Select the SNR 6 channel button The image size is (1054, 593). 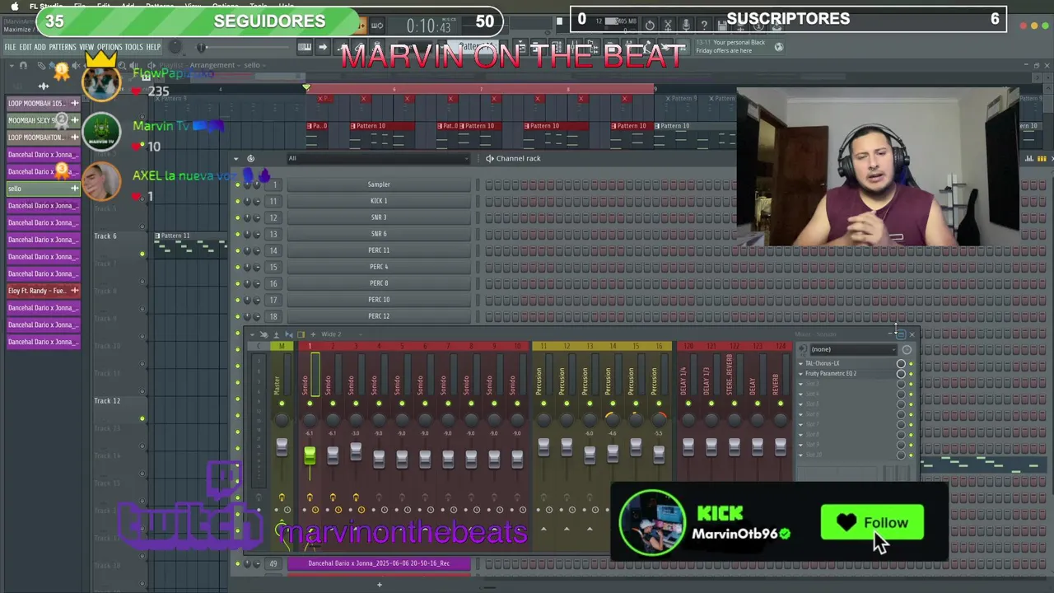[379, 234]
